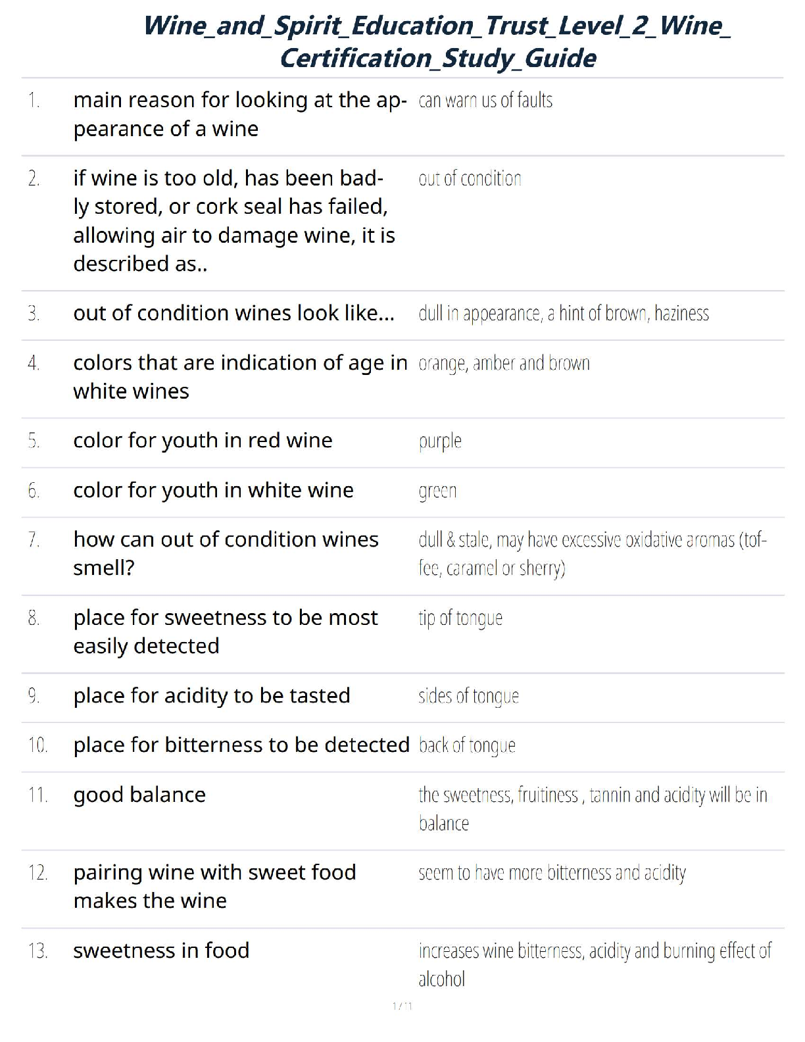Click the definition 'can warn us of faults'

(x=485, y=100)
